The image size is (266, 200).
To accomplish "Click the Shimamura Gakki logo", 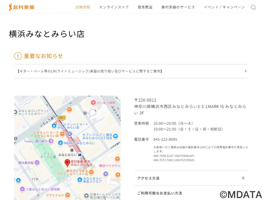I will (21, 7).
